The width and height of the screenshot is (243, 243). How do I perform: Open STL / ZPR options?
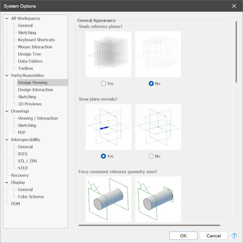click(27, 161)
